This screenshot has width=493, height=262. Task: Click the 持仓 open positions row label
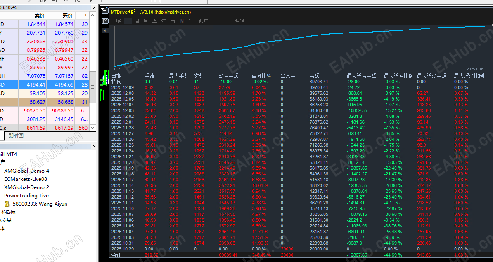click(x=116, y=82)
